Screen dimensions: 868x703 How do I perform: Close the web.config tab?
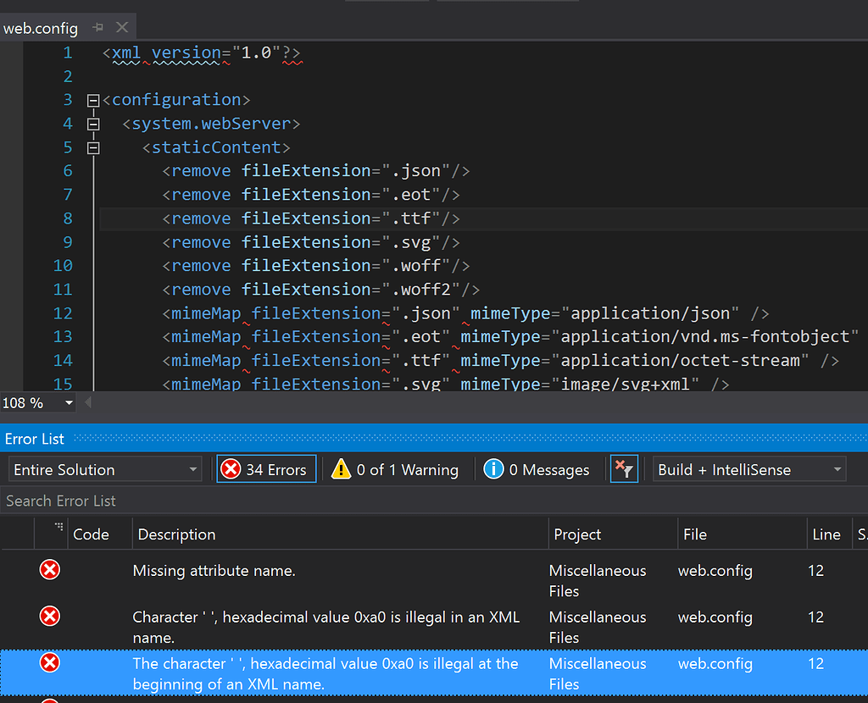122,27
